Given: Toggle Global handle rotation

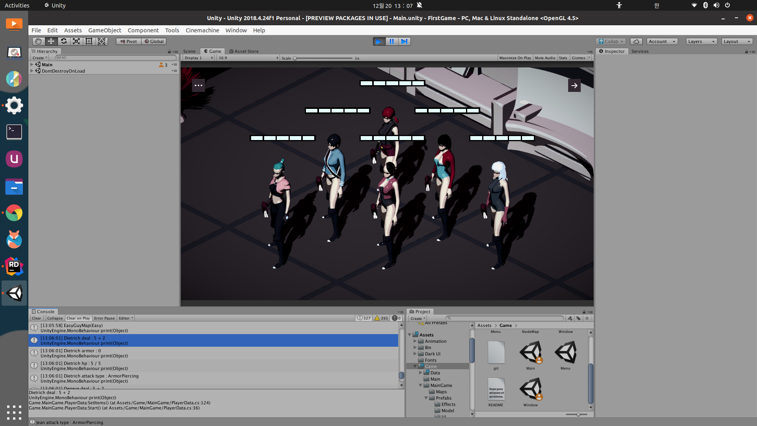Looking at the screenshot, I should coord(154,41).
